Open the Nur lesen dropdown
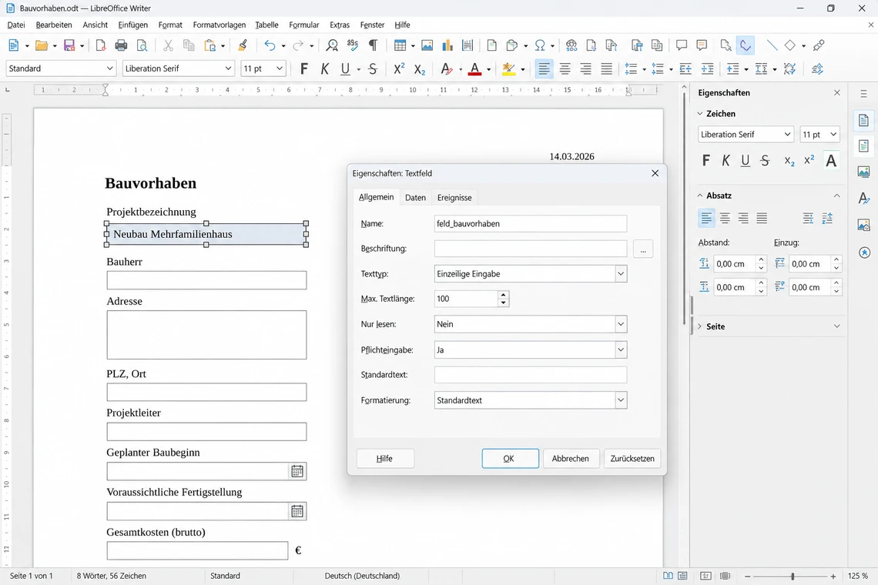 pyautogui.click(x=621, y=324)
